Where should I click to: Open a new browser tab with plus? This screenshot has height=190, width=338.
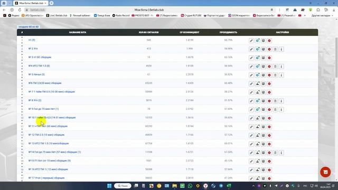[52, 3]
